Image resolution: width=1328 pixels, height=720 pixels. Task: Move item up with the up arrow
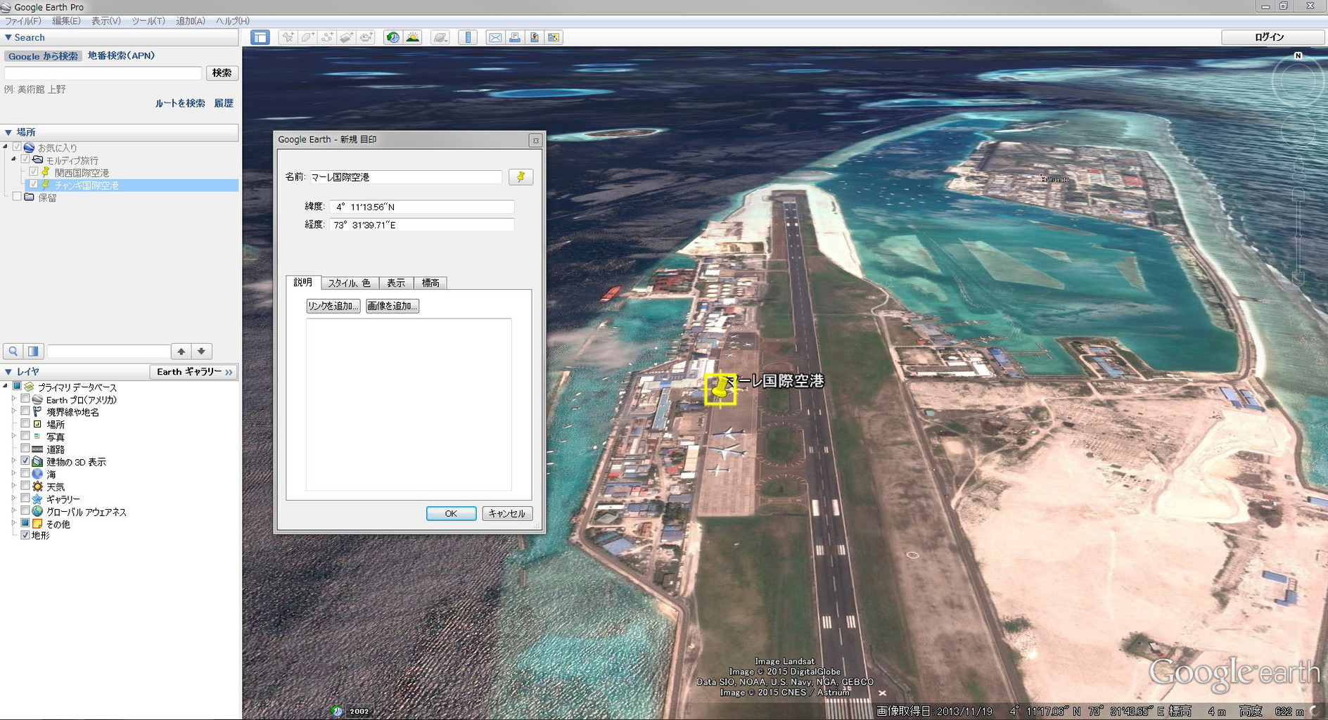pyautogui.click(x=181, y=351)
